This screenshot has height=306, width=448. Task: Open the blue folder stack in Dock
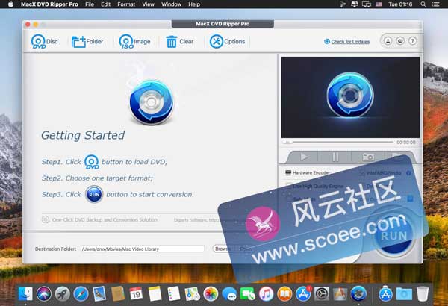pos(404,294)
